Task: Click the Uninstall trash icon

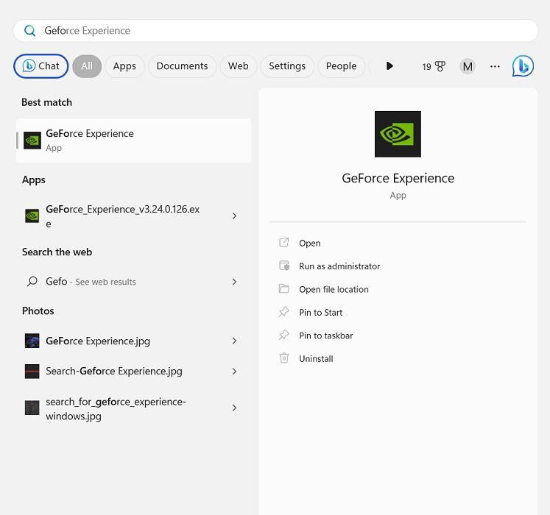Action: [283, 358]
